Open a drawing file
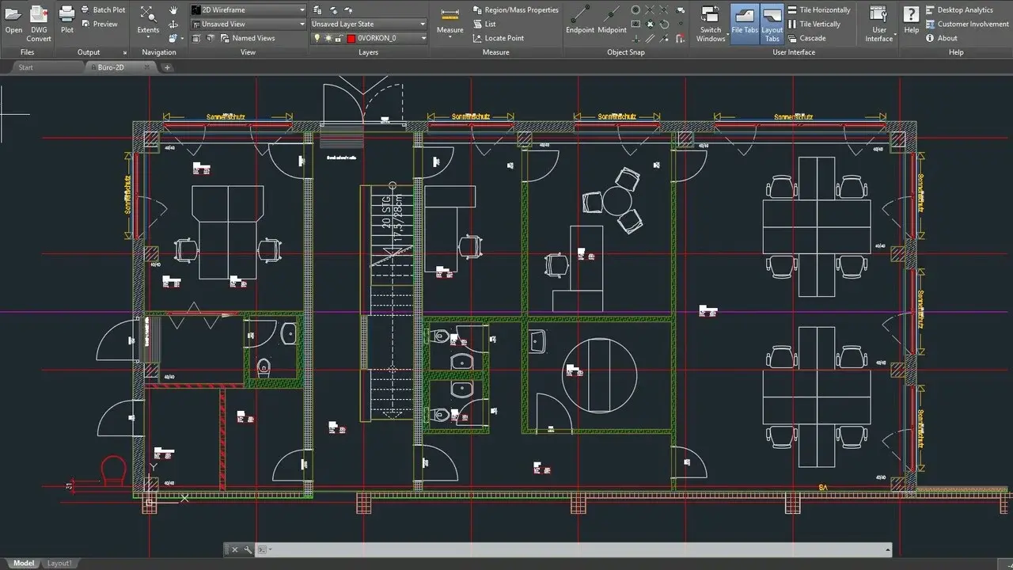The height and width of the screenshot is (570, 1013). (13, 19)
